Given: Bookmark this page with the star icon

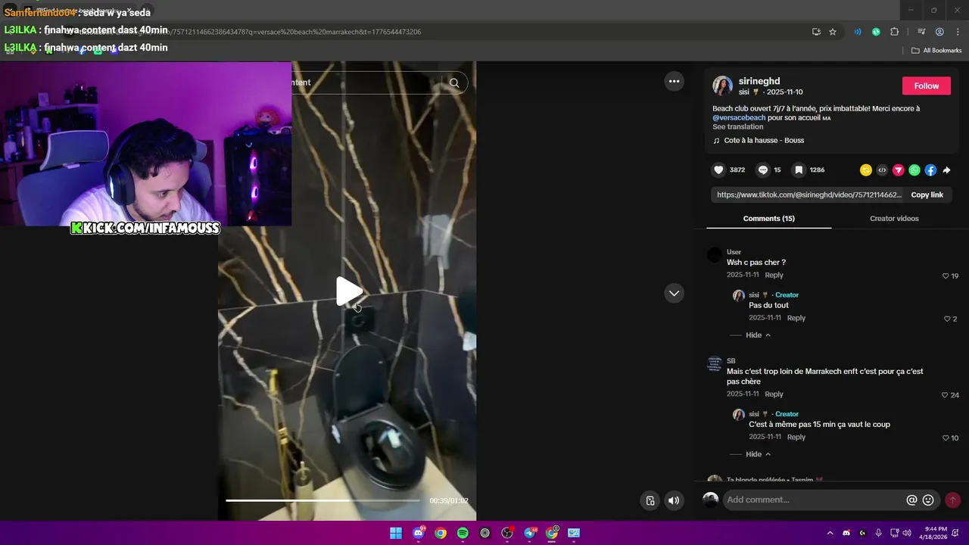Looking at the screenshot, I should [x=833, y=32].
